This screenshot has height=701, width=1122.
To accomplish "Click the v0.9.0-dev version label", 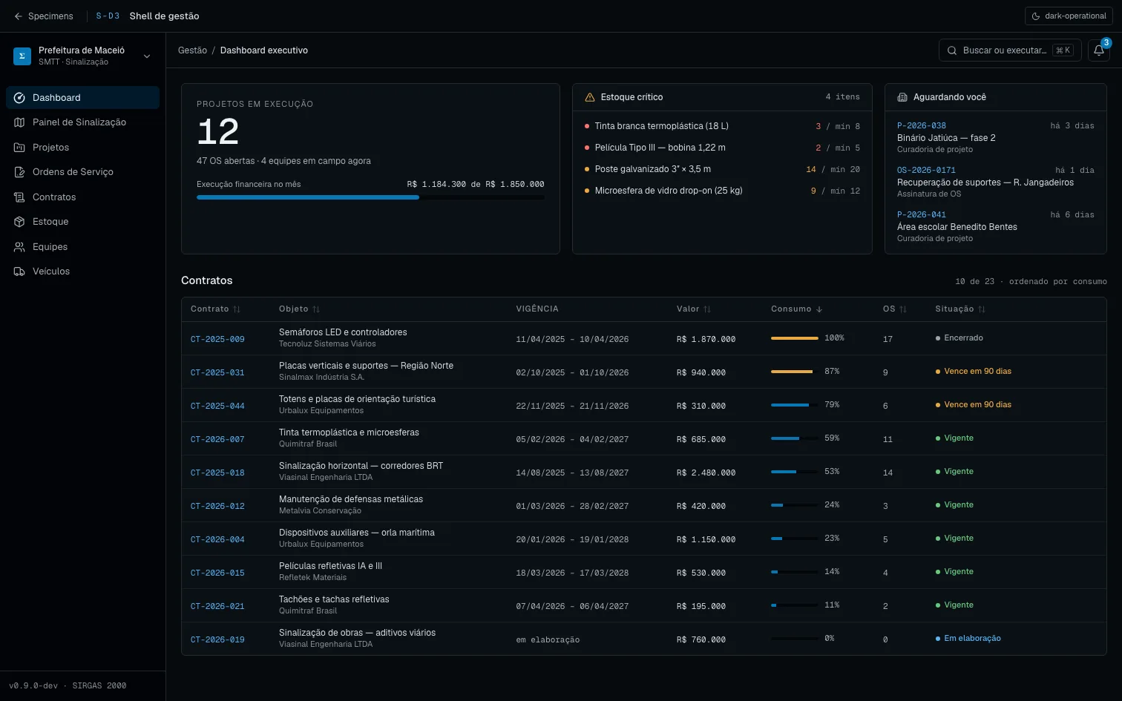I will 33,686.
